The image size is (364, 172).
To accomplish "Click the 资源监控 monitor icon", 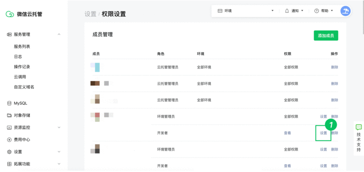I will tap(9, 128).
